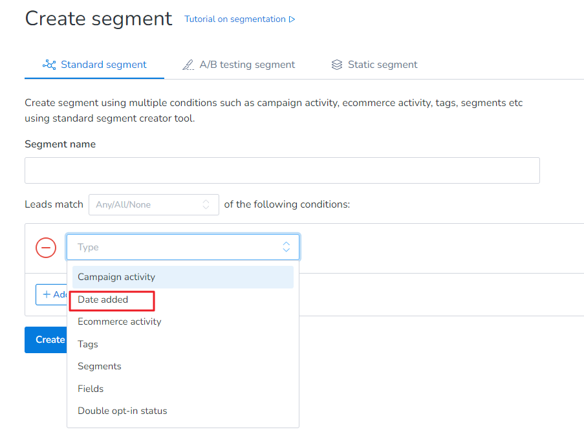Image resolution: width=584 pixels, height=445 pixels.
Task: Choose Campaign activity from the type list
Action: [x=116, y=277]
